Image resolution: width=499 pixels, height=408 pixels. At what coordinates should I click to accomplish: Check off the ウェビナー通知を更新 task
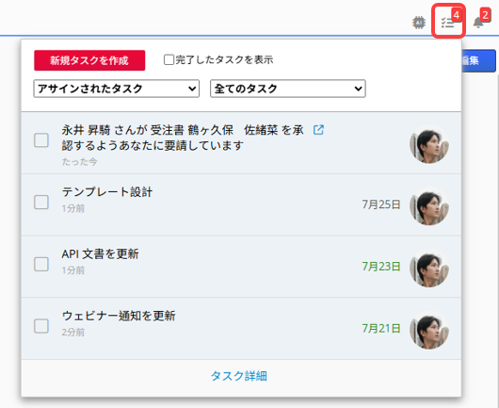(x=41, y=326)
